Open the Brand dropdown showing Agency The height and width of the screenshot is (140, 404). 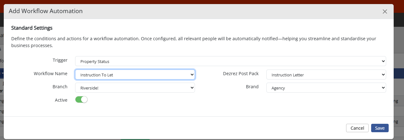coord(326,88)
